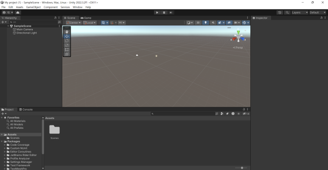Click the red X axis on orientation gizmo
The height and width of the screenshot is (170, 328).
[x=234, y=39]
